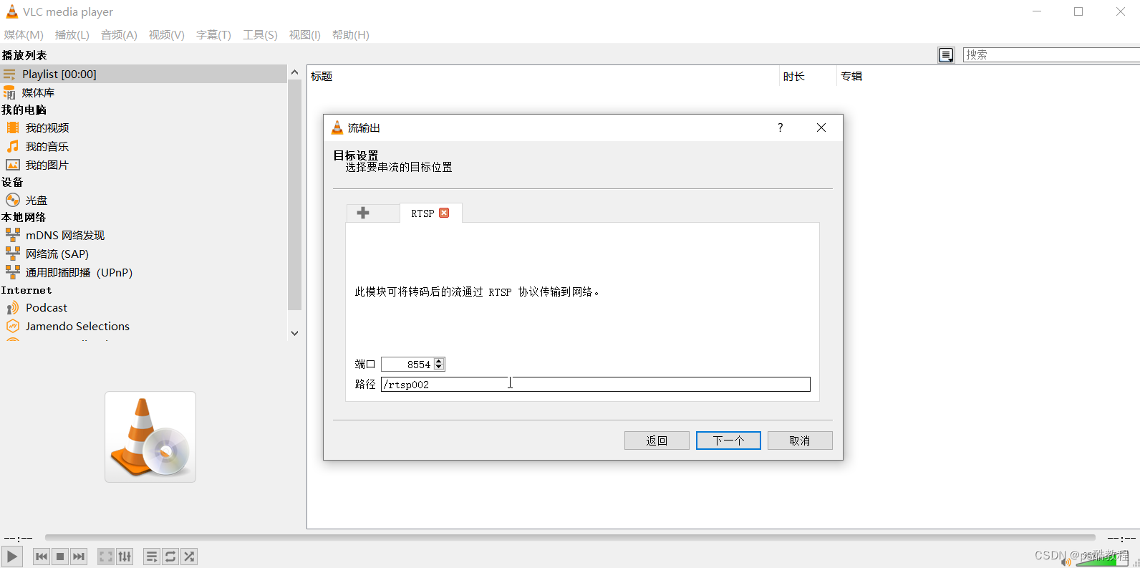Select 光盘 disc device
Screen dimensions: 1140x568
37,200
